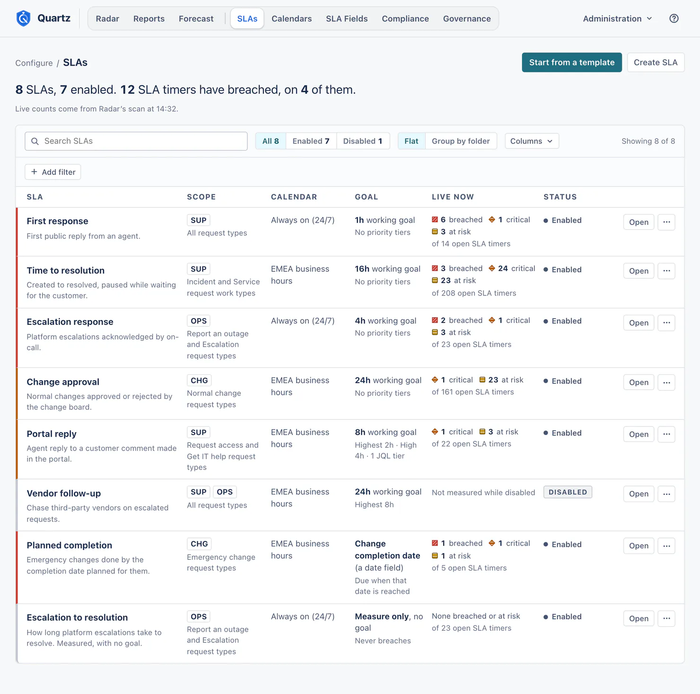Click the Configure breadcrumb link
The image size is (700, 694).
click(34, 63)
